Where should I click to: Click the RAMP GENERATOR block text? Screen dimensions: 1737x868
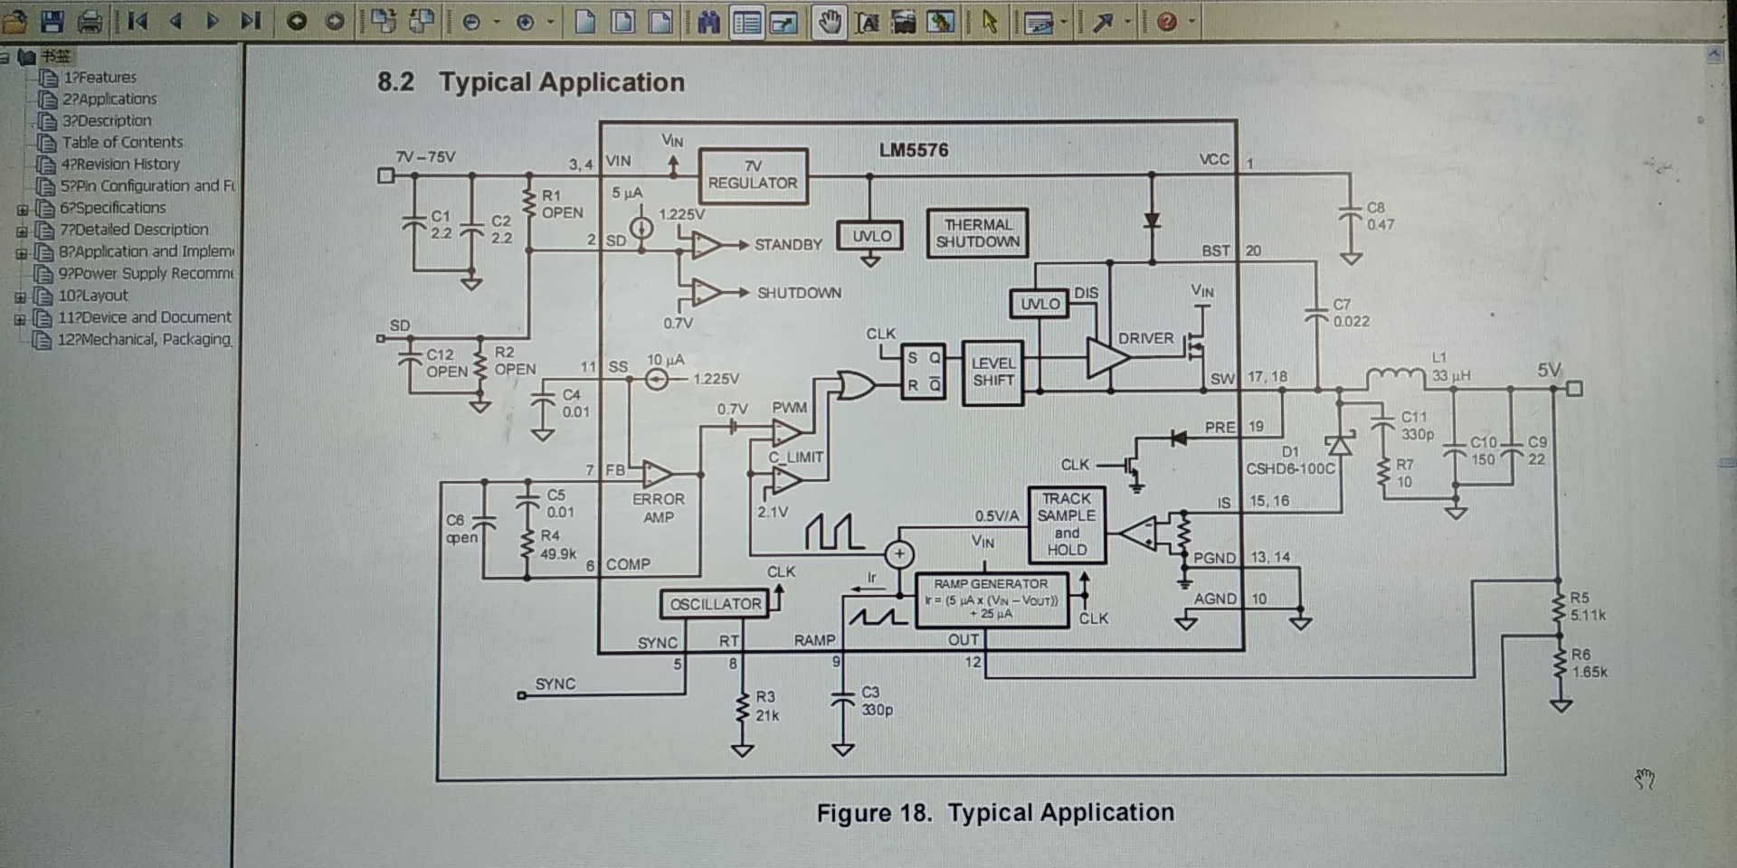[x=992, y=599]
